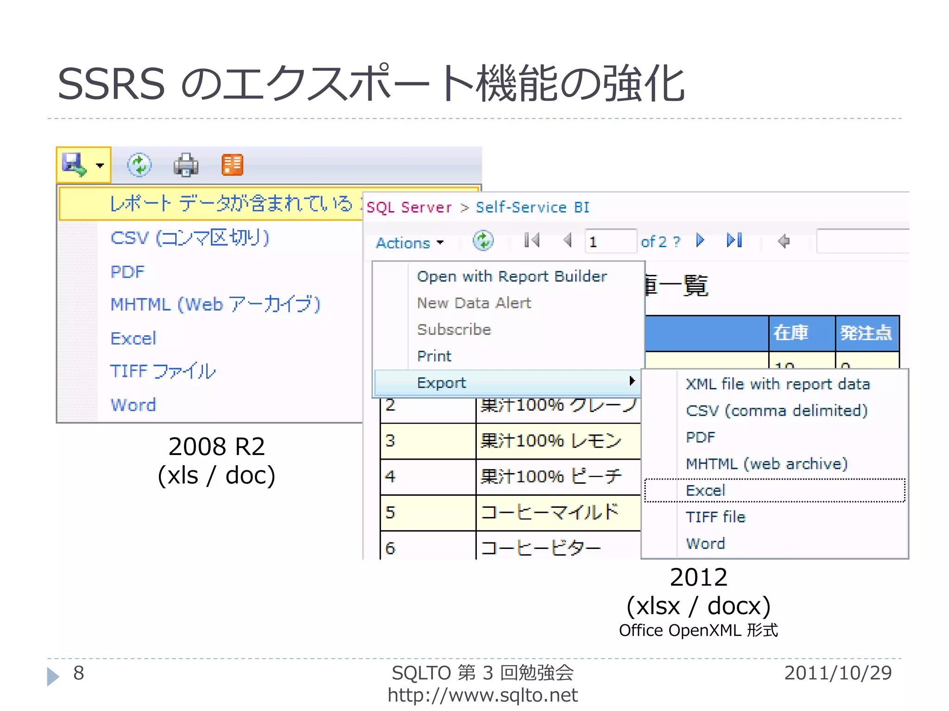Click the SQL Server breadcrumb link
The width and height of the screenshot is (949, 711).
point(409,207)
